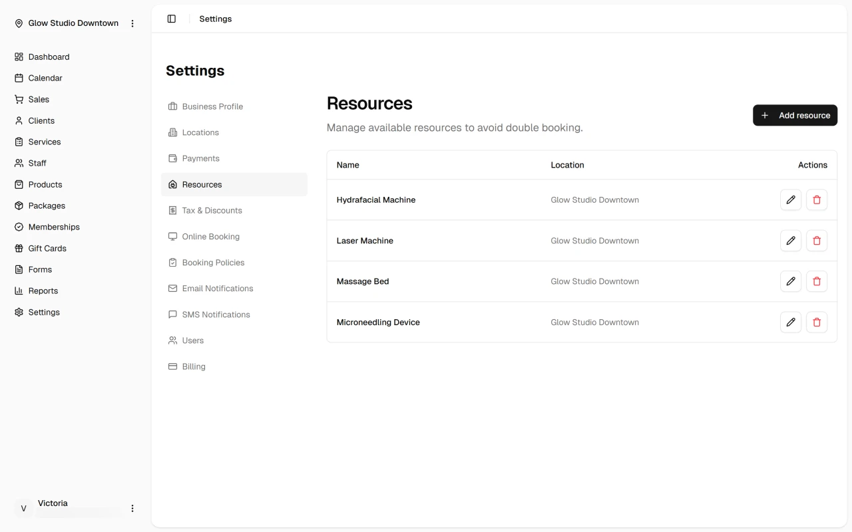The image size is (852, 532).
Task: Open the Services page
Action: click(x=75, y=142)
